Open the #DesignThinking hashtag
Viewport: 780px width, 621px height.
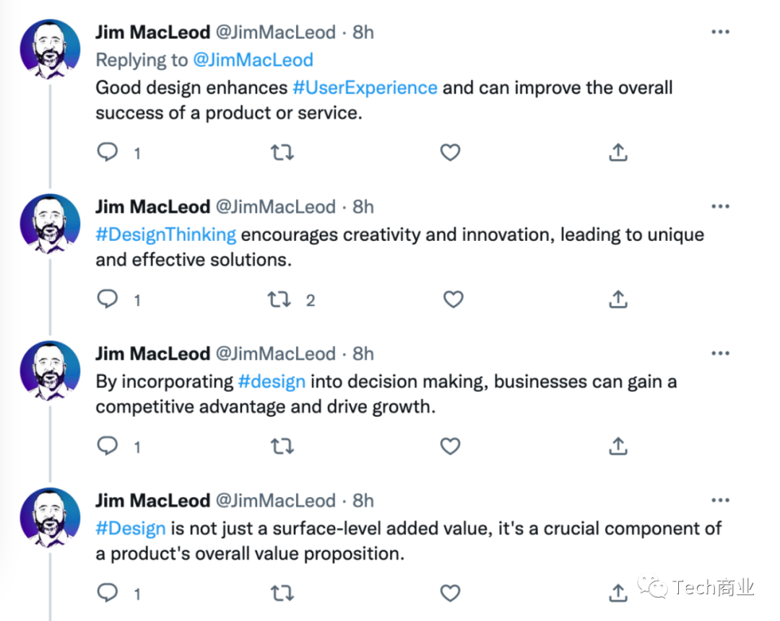coord(165,234)
